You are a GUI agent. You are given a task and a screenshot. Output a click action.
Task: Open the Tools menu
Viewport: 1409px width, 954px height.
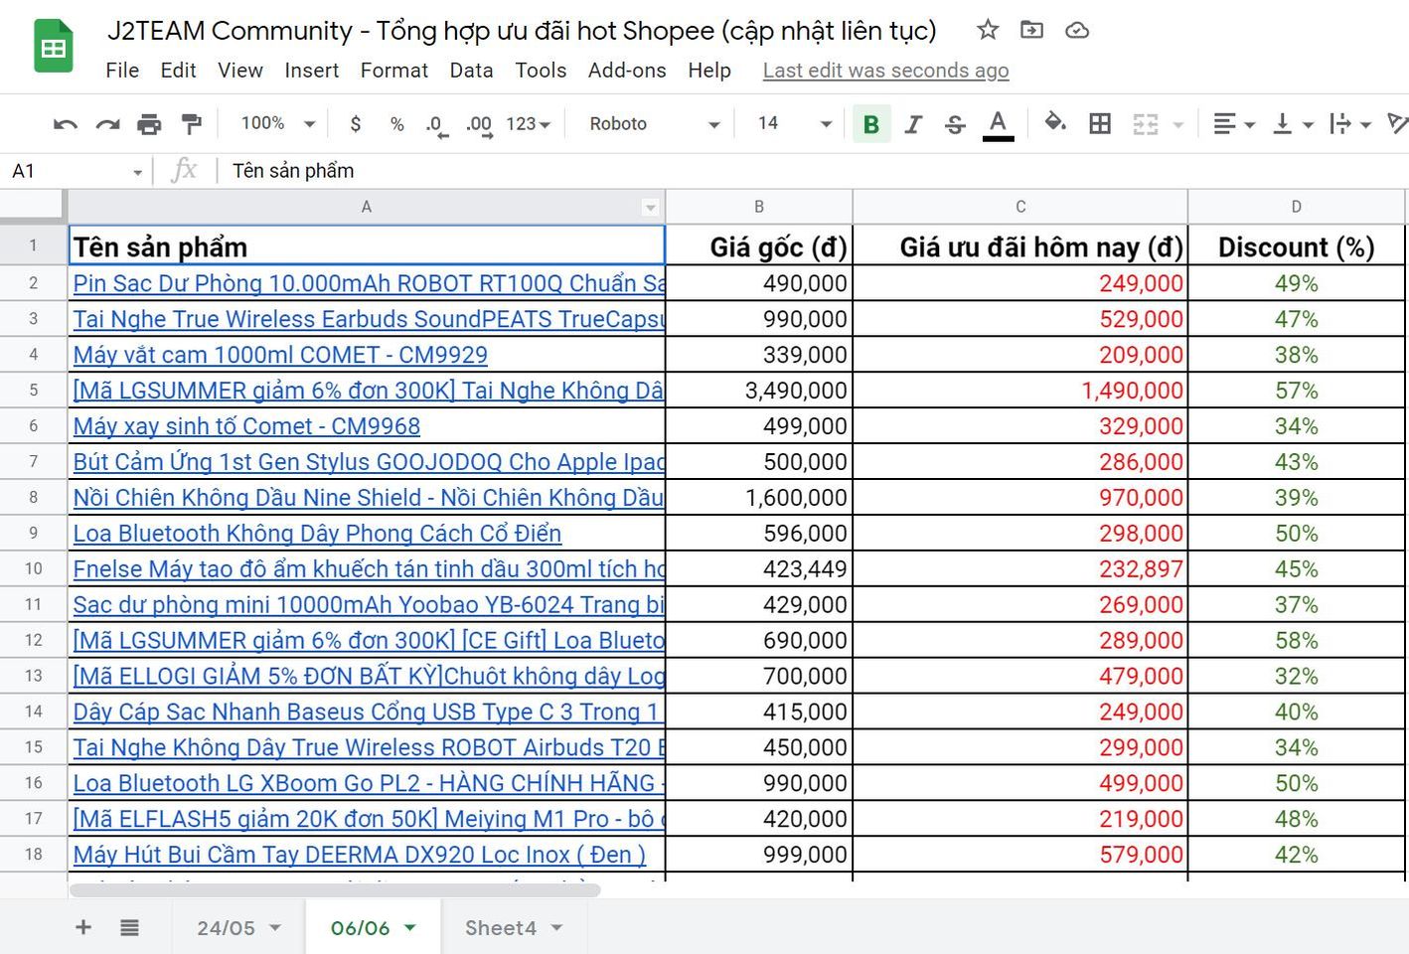pos(541,71)
